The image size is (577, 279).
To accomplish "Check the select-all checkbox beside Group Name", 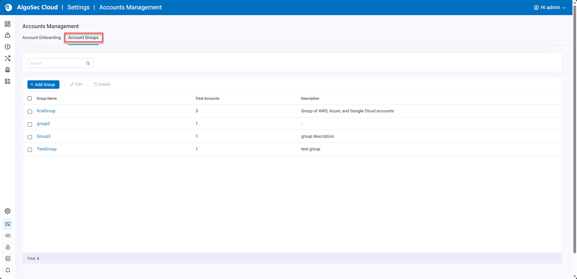I will click(30, 98).
